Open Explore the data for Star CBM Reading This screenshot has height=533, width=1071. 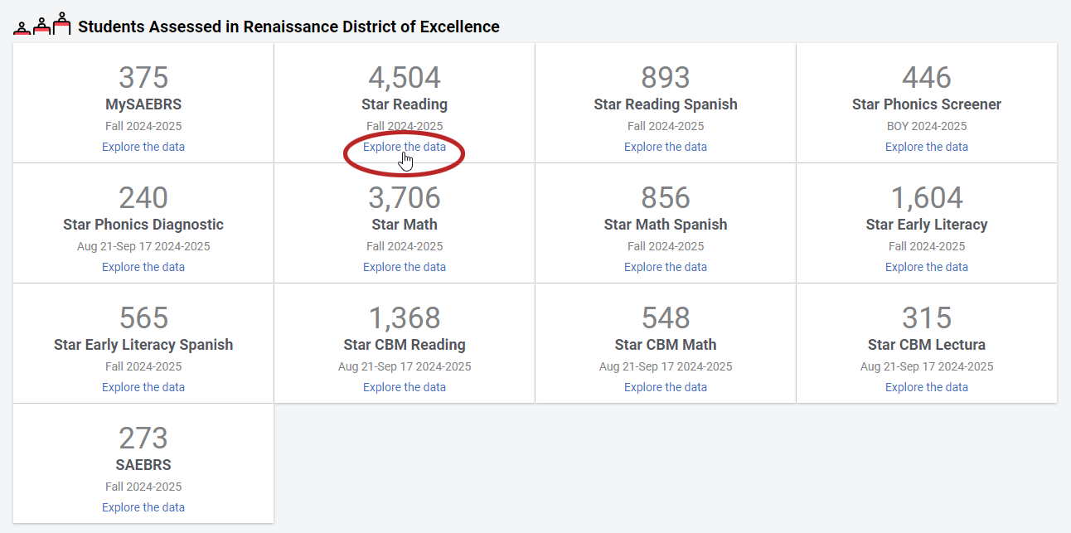point(405,387)
